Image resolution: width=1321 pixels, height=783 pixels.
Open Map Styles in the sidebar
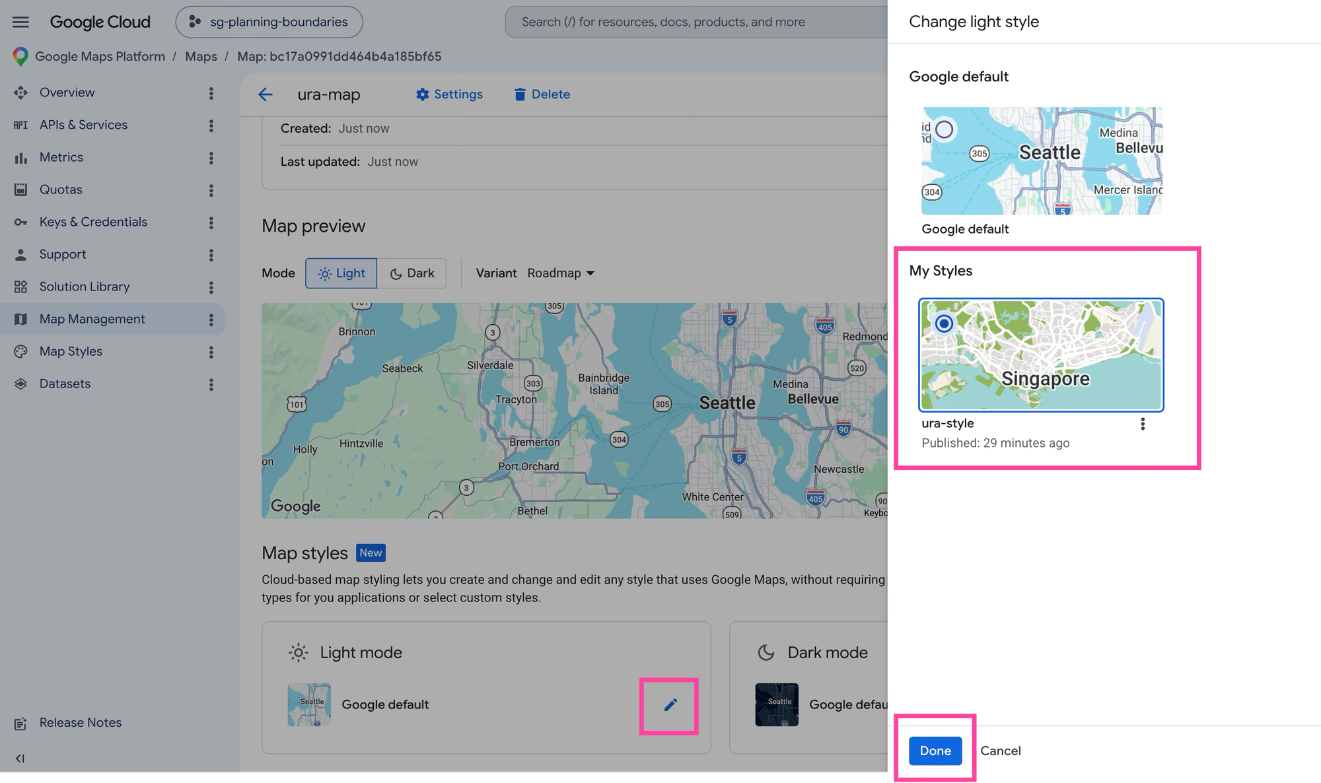71,351
